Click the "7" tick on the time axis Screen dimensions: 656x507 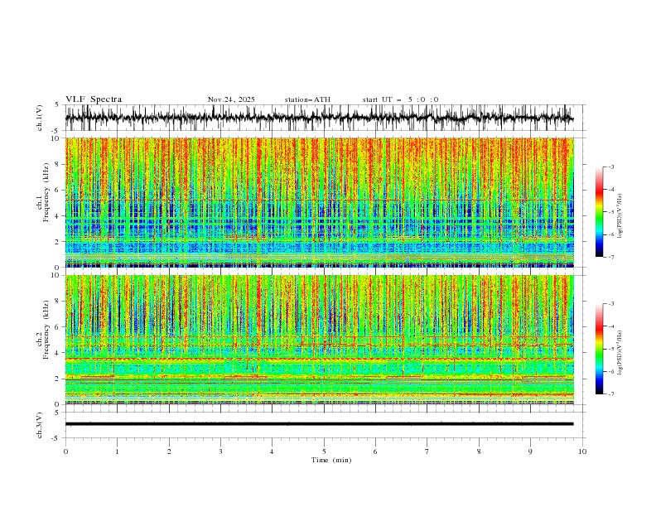click(427, 451)
